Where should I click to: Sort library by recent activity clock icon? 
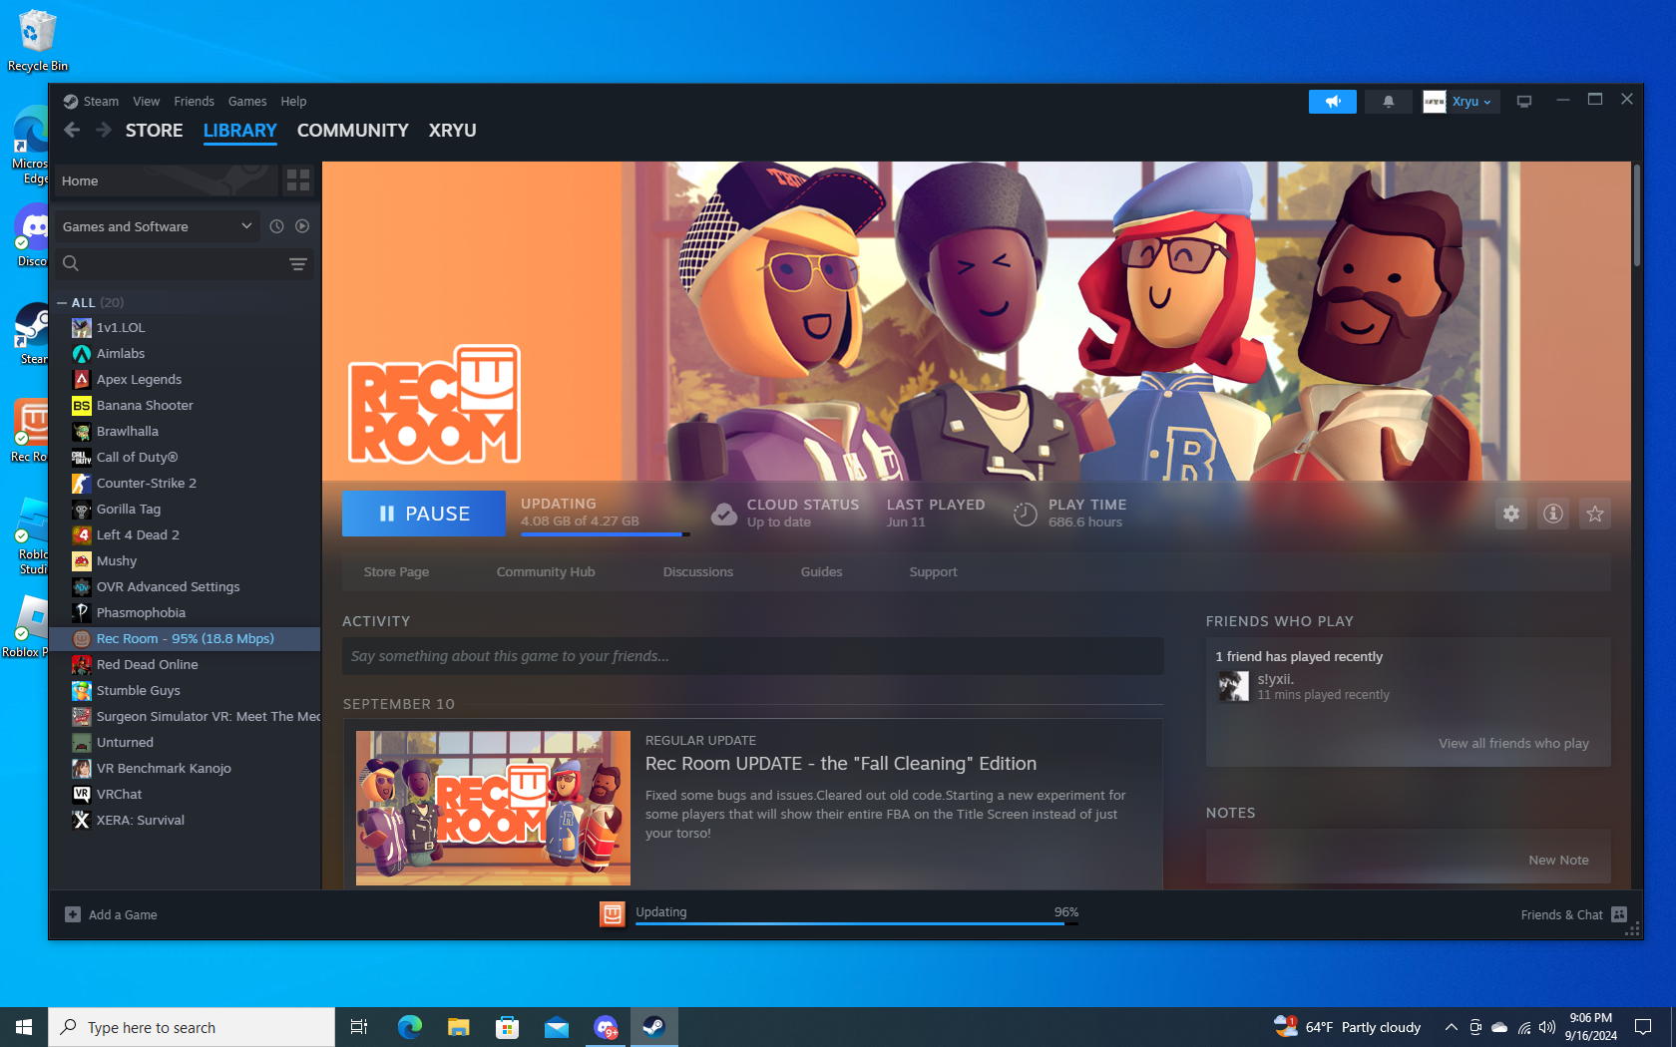tap(277, 226)
